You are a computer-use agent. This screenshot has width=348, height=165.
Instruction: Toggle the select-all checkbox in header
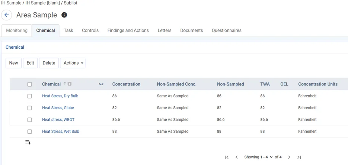click(x=30, y=84)
